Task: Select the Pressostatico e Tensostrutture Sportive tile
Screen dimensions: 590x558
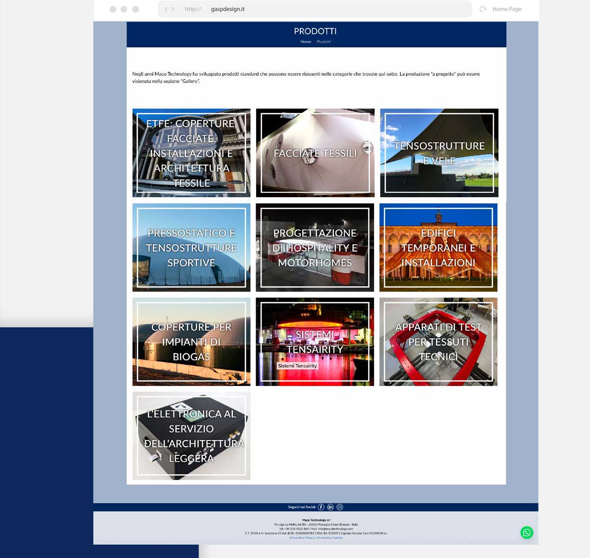Action: pyautogui.click(x=191, y=247)
